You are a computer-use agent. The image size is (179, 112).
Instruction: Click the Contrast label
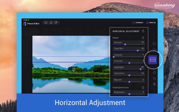[x=118, y=61]
